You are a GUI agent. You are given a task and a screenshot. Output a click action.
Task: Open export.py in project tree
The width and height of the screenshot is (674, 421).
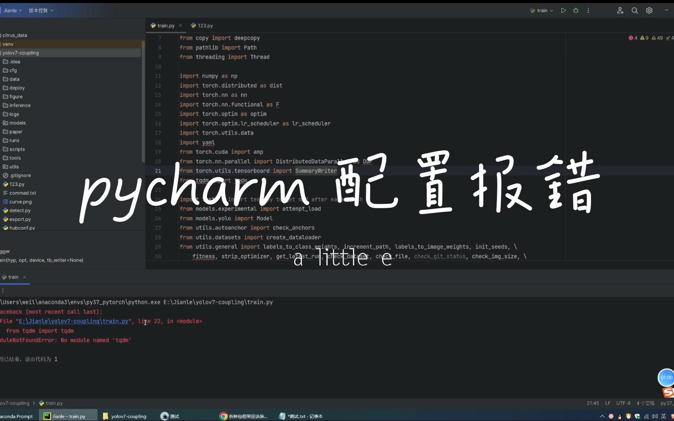coord(17,219)
